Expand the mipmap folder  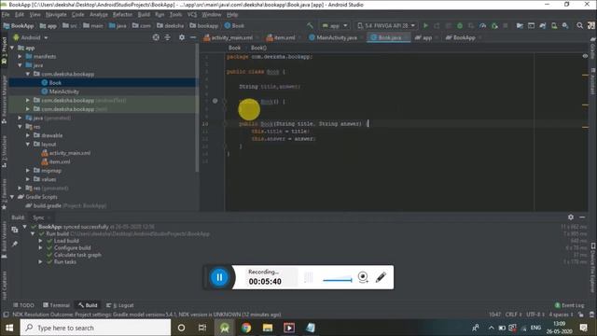pos(28,170)
